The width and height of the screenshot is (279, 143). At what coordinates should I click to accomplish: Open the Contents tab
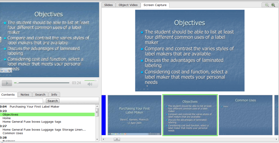pyautogui.click(x=8, y=95)
